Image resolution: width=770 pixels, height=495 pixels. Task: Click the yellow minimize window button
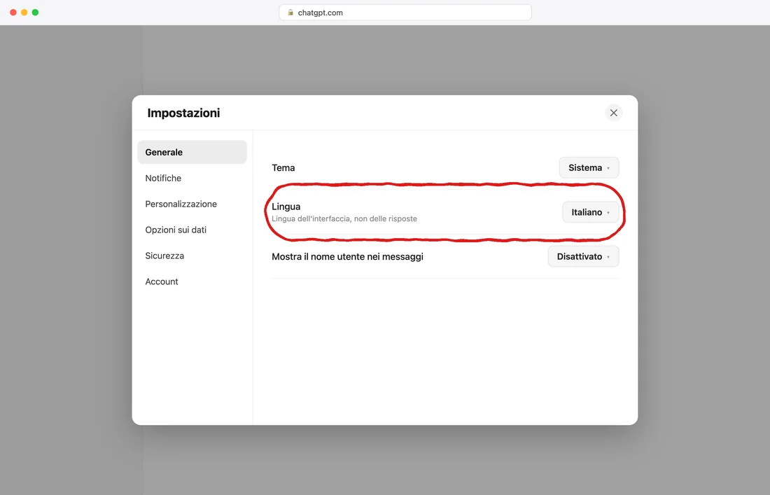(24, 13)
